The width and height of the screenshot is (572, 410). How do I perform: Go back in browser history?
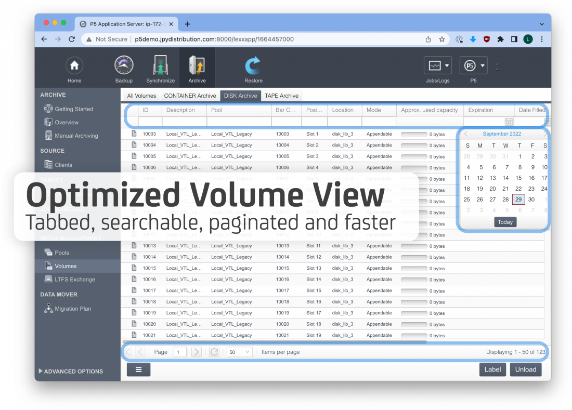pyautogui.click(x=44, y=39)
